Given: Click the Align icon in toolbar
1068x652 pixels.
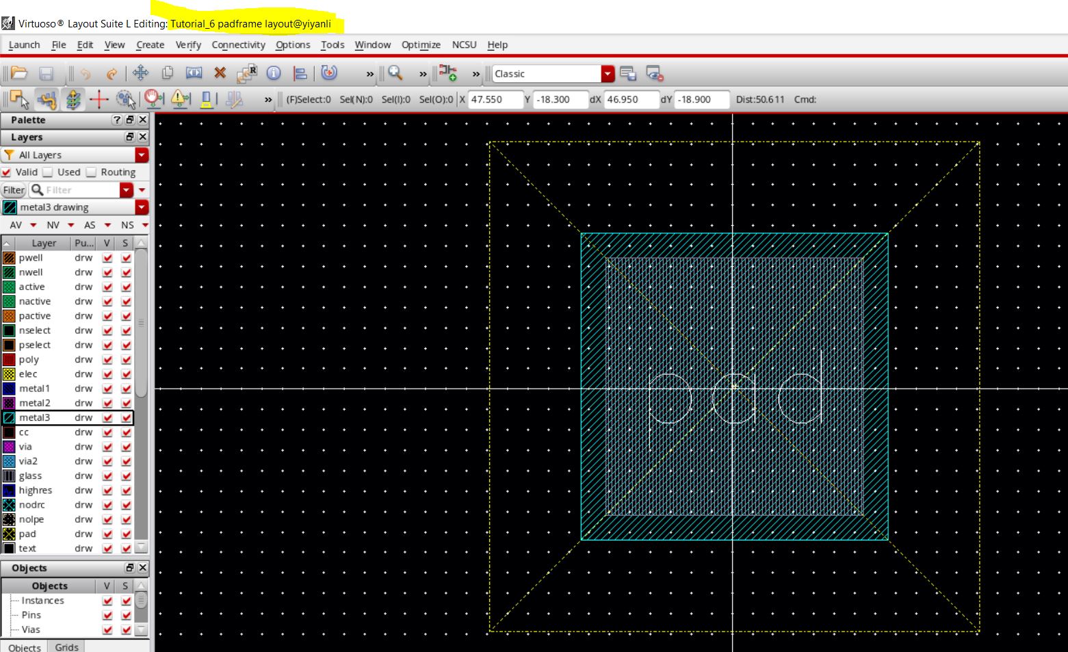Looking at the screenshot, I should coord(300,73).
